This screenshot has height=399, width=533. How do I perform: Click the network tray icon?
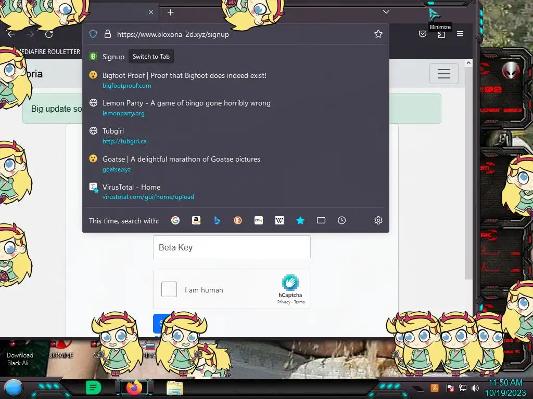click(x=463, y=388)
